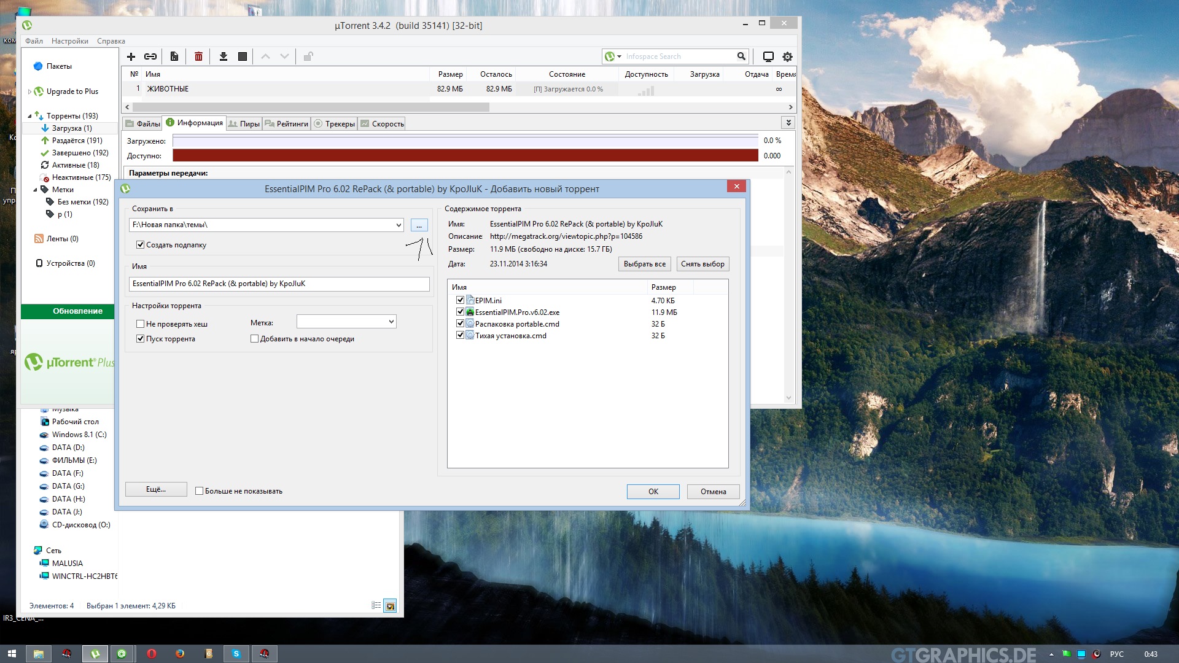Open the Файл menu
1179x663 pixels.
tap(34, 41)
